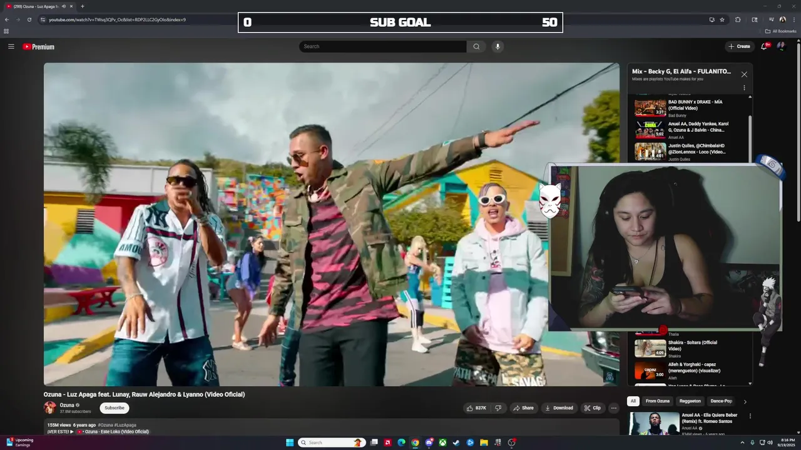Open Chrome extensions puzzle icon
Screen dimensions: 801x450
pyautogui.click(x=738, y=19)
